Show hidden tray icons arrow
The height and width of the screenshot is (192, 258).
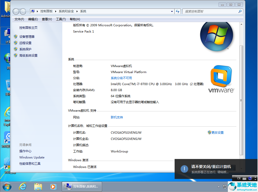click(219, 187)
